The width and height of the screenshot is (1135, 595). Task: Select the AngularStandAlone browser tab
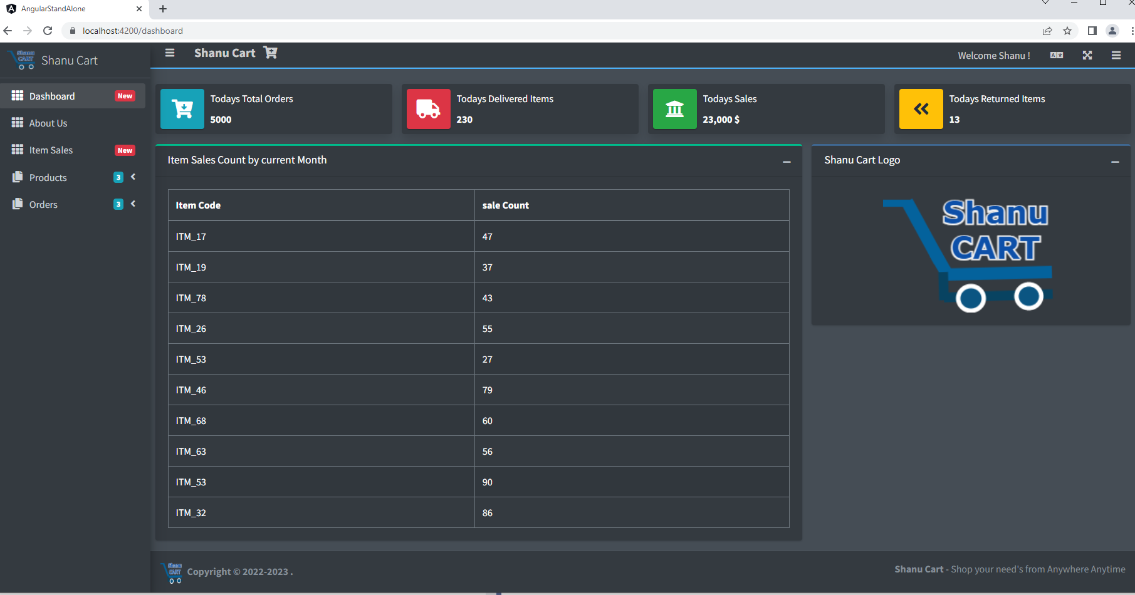click(75, 9)
